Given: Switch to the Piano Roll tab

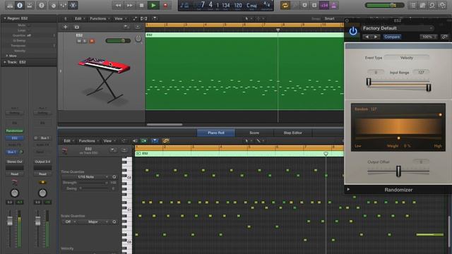Looking at the screenshot, I should (216, 133).
